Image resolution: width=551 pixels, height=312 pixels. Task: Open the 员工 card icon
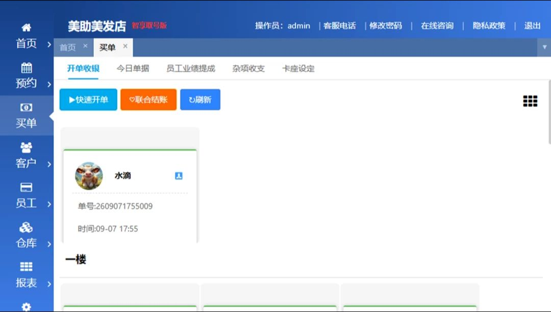tap(27, 187)
